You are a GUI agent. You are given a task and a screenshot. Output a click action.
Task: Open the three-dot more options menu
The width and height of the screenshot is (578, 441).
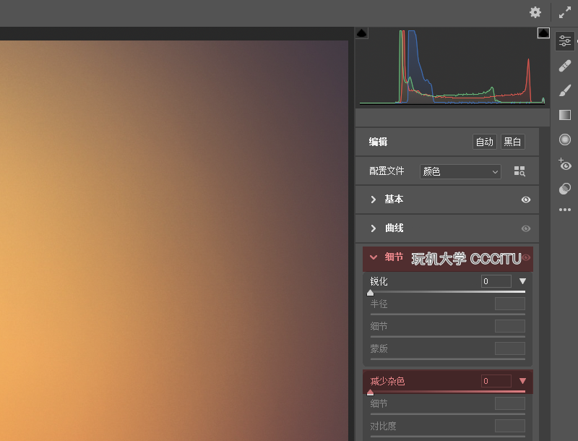[565, 210]
